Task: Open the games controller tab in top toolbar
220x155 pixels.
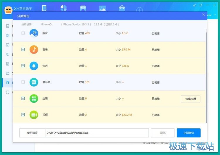Action: (x=83, y=8)
